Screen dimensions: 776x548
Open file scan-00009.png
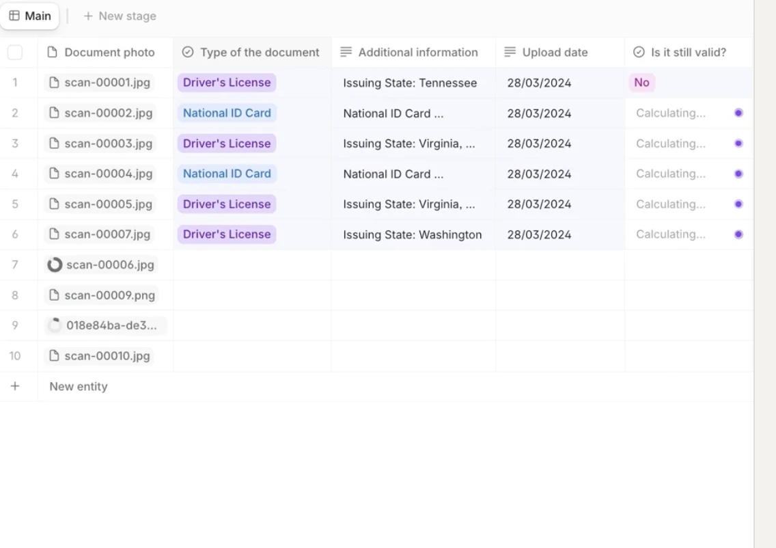(102, 295)
